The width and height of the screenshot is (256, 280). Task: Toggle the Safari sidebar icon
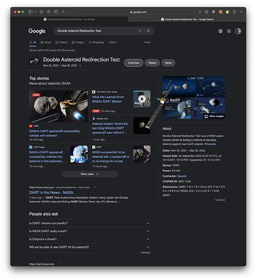click(30, 12)
